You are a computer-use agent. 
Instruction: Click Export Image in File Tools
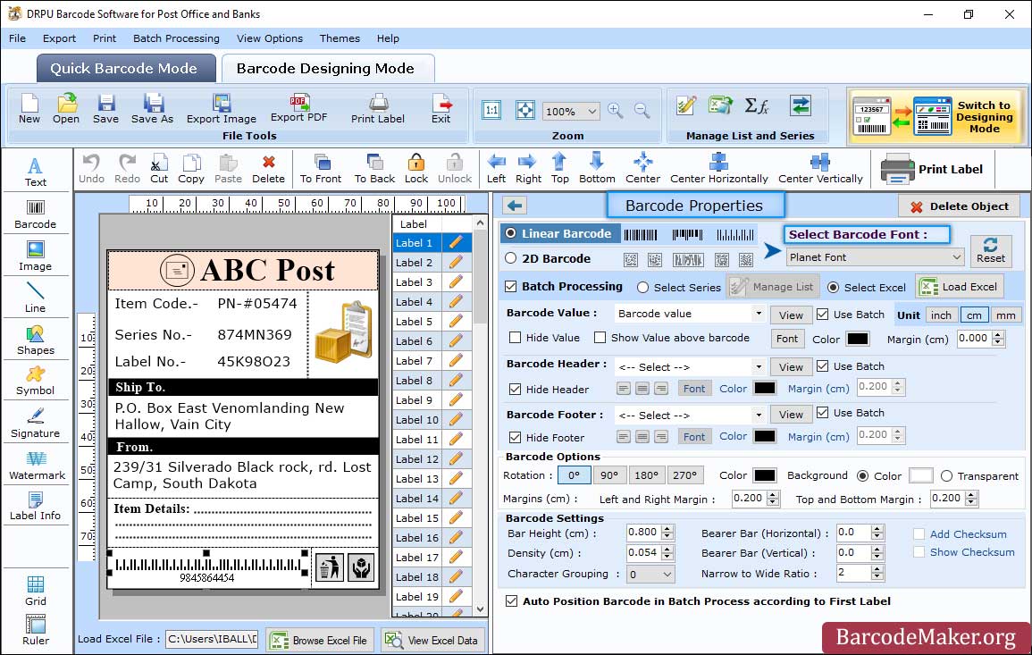point(222,109)
